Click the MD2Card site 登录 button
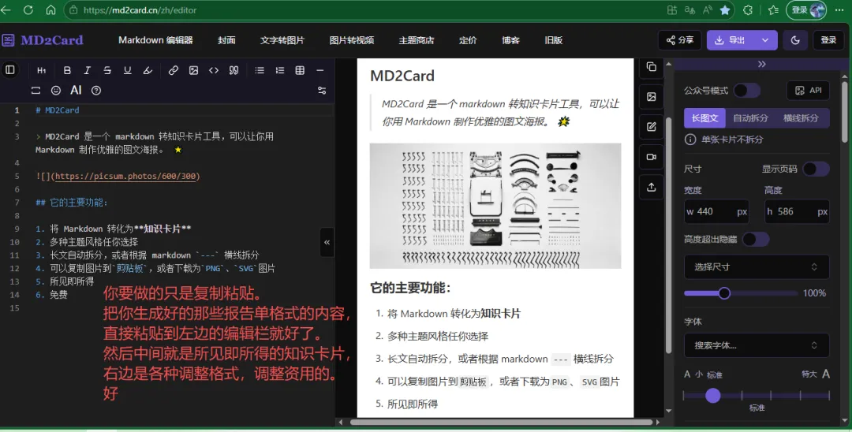Screen dimensions: 852x432 pos(828,40)
